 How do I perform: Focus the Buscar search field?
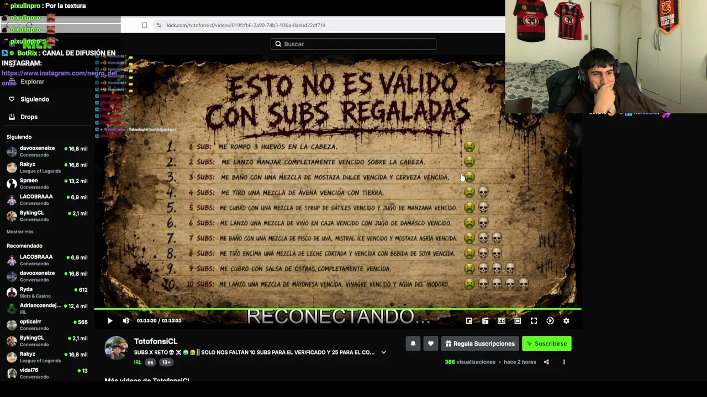click(353, 44)
